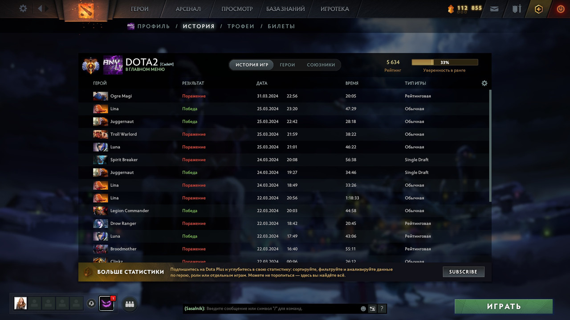
Task: Click the green Играть button
Action: pyautogui.click(x=504, y=306)
